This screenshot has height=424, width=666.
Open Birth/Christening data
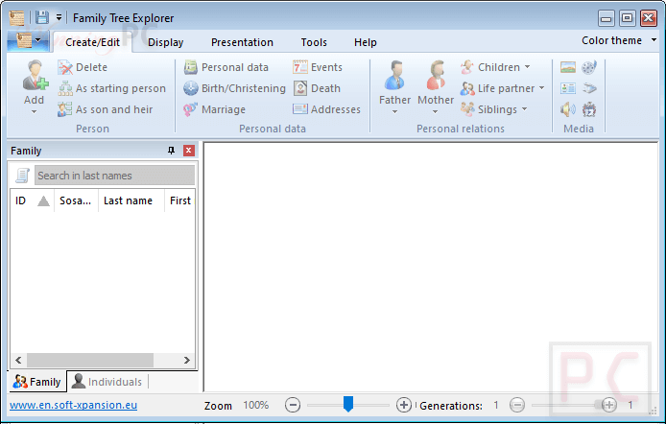coord(234,88)
